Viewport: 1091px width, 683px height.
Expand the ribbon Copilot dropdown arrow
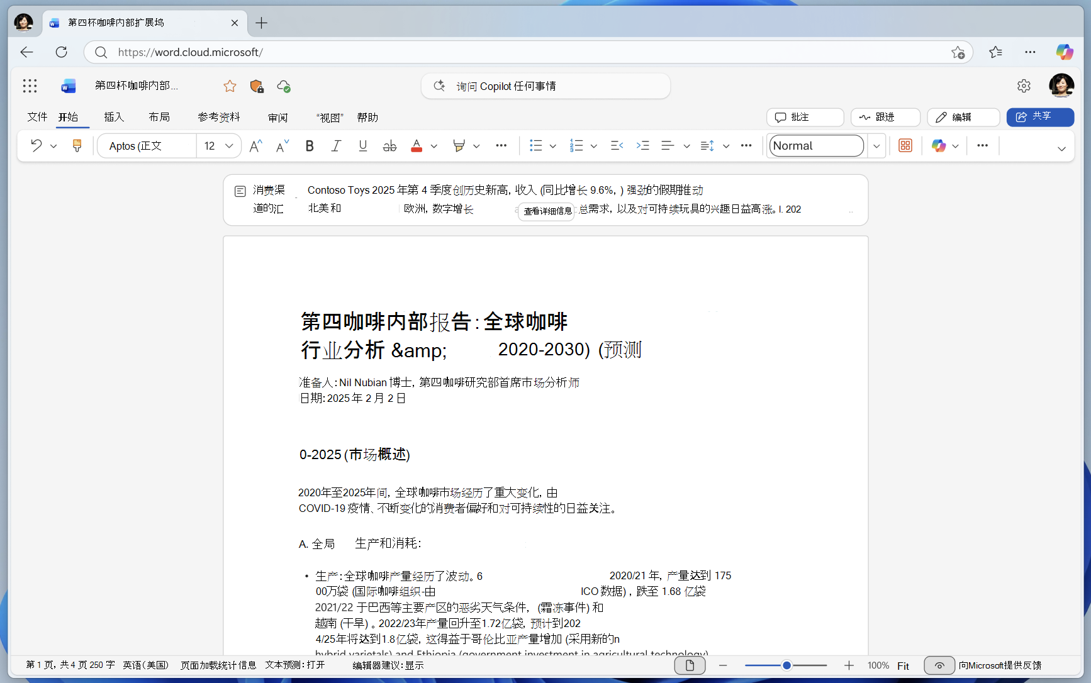[x=955, y=146]
